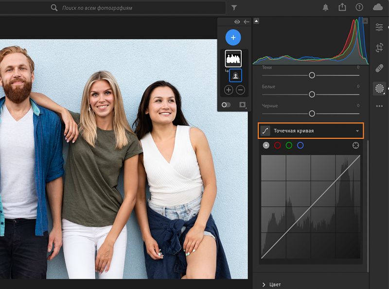Viewport: 389px width, 289px height.
Task: Click the Share export icon
Action: 342,7
